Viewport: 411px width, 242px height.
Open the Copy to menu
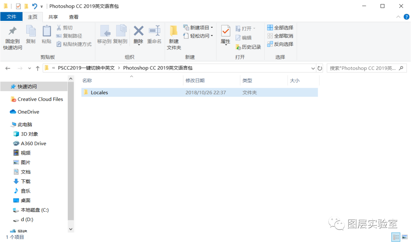[120, 35]
